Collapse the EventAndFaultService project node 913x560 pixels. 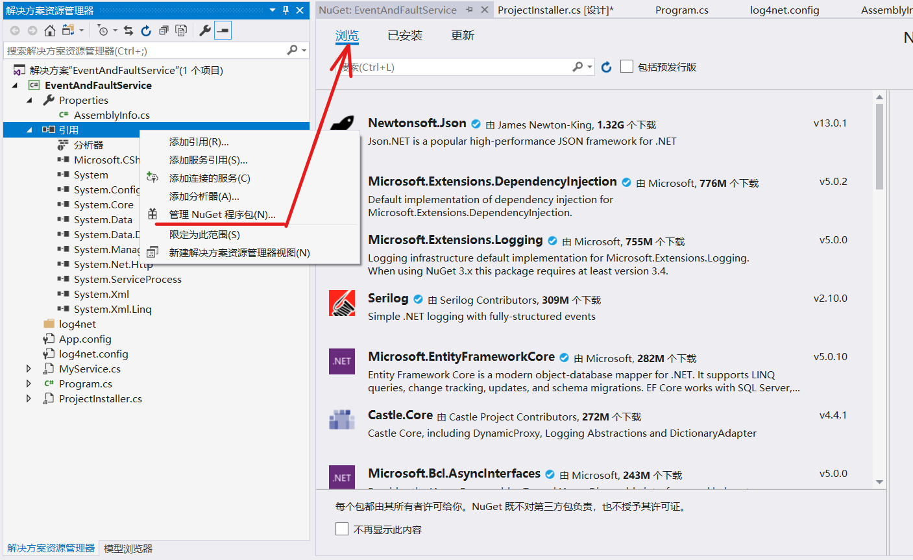click(15, 85)
